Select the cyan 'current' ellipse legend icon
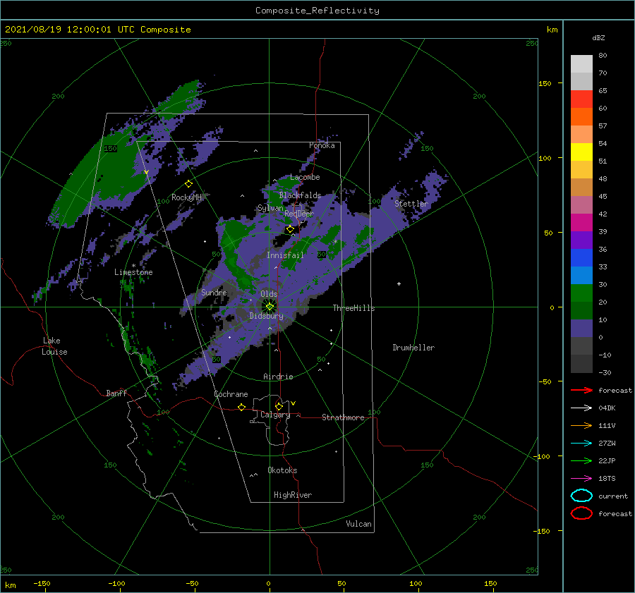Screen dimensions: 635x593 pyautogui.click(x=581, y=496)
